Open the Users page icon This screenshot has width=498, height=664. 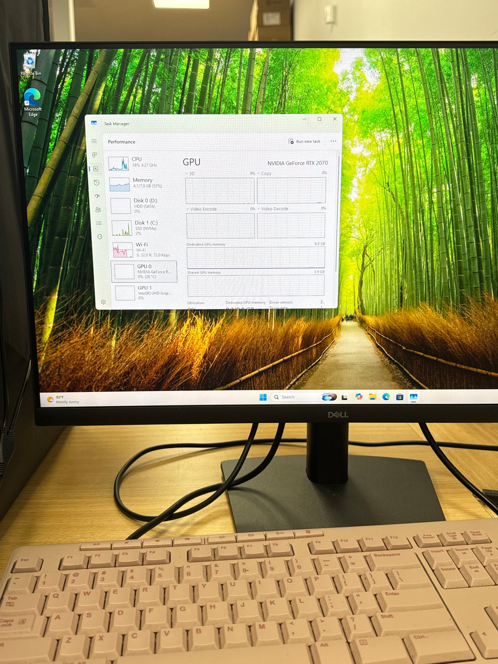pyautogui.click(x=98, y=210)
